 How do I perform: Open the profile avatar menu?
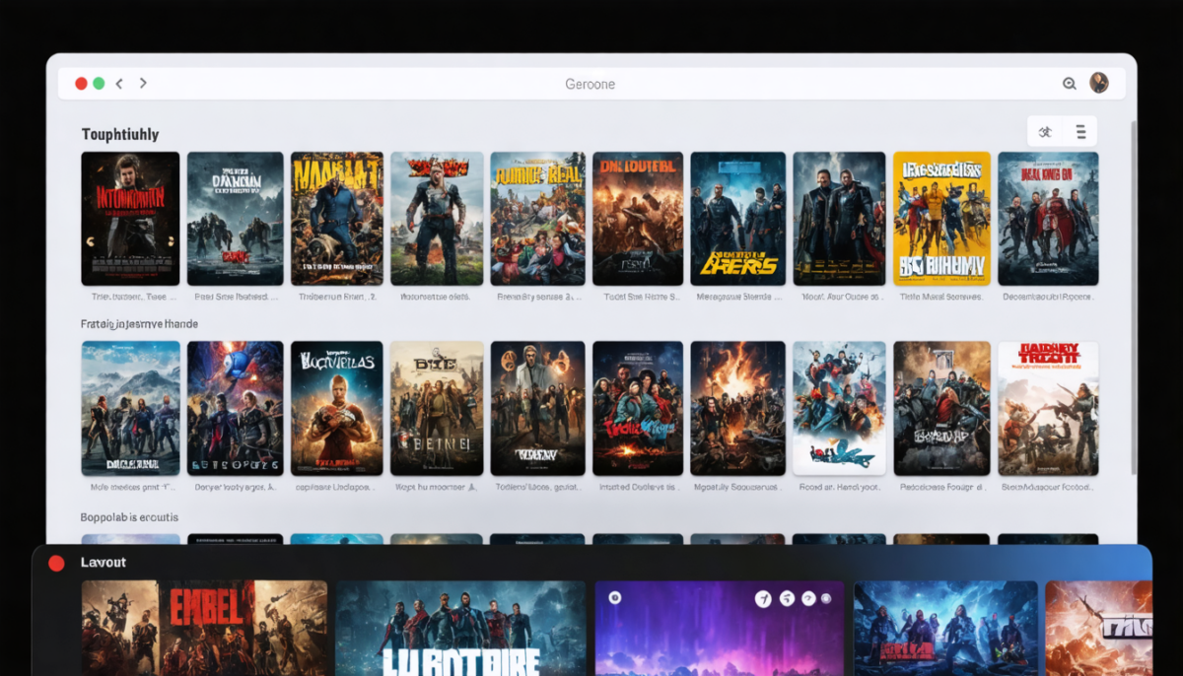[1099, 83]
